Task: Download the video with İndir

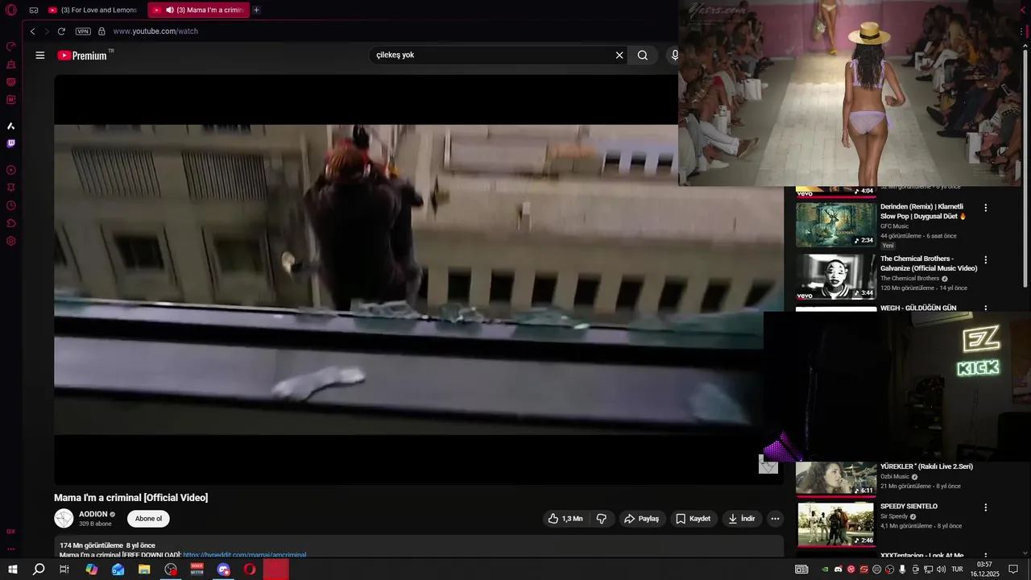Action: click(741, 519)
